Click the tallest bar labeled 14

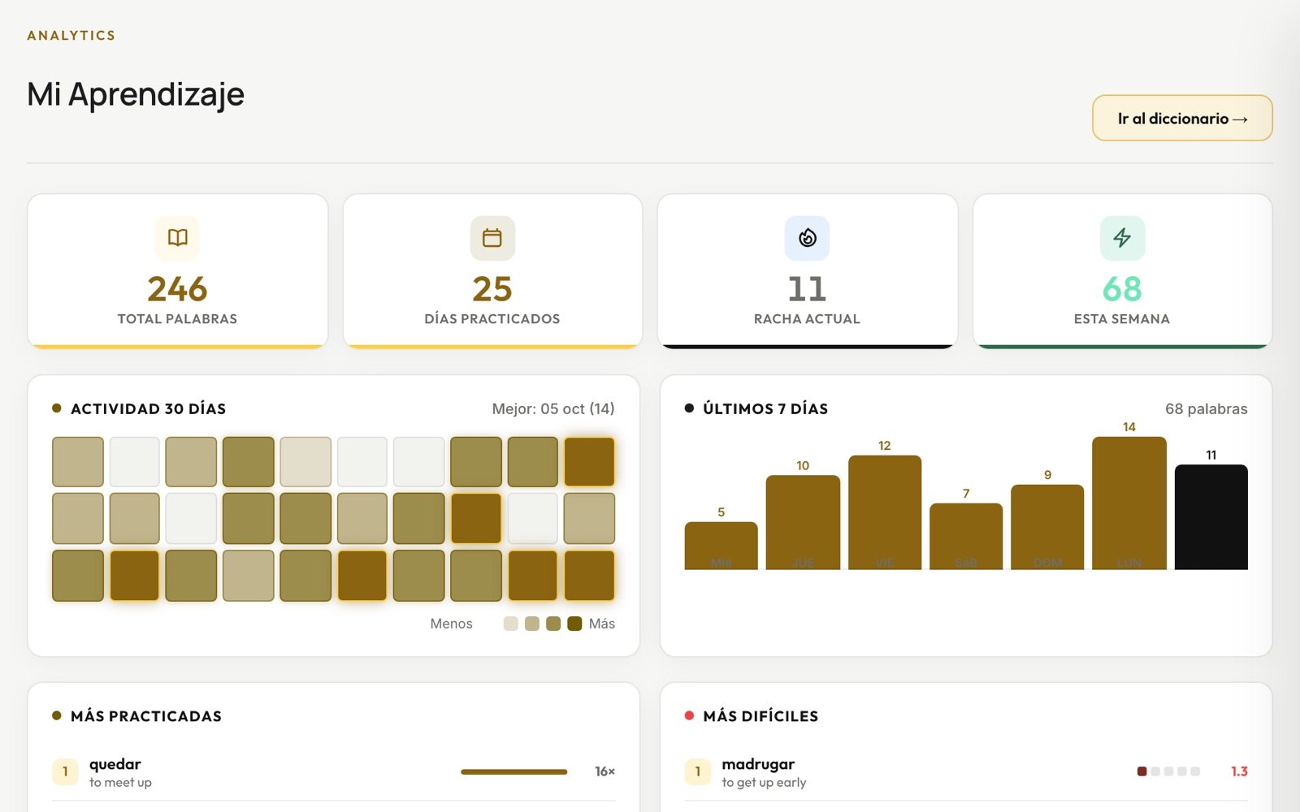click(1129, 503)
